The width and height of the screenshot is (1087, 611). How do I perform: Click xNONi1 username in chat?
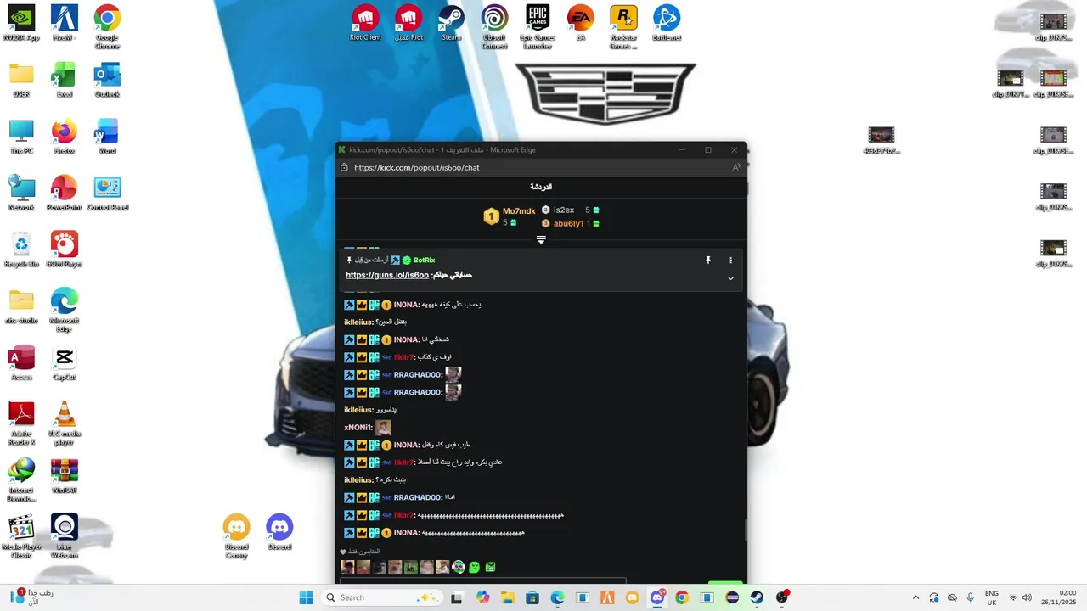pos(358,428)
